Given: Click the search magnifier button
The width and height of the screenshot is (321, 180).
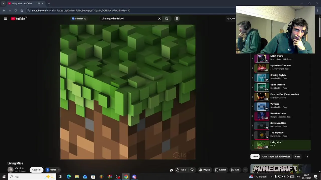Looking at the screenshot, I should (x=167, y=18).
